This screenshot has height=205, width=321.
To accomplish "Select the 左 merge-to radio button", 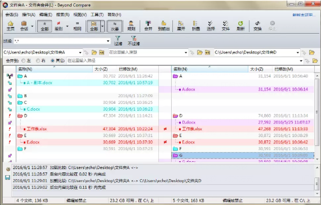I will click(x=23, y=61).
